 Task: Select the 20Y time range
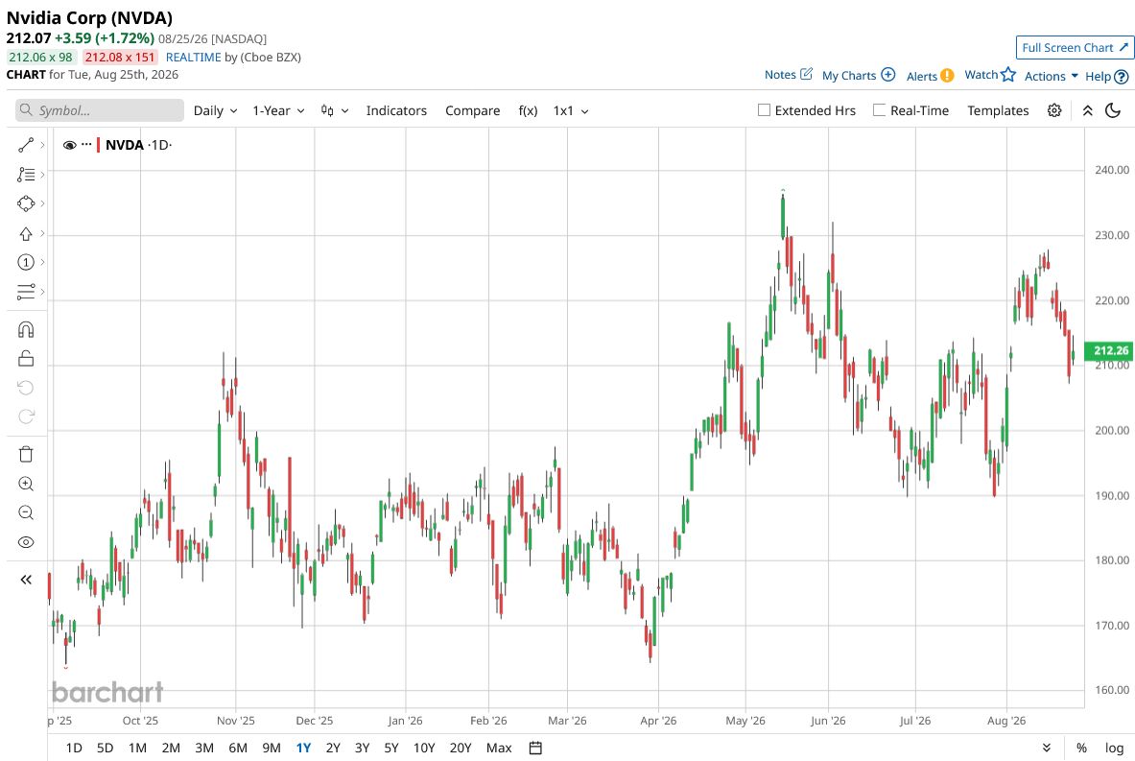(x=461, y=748)
